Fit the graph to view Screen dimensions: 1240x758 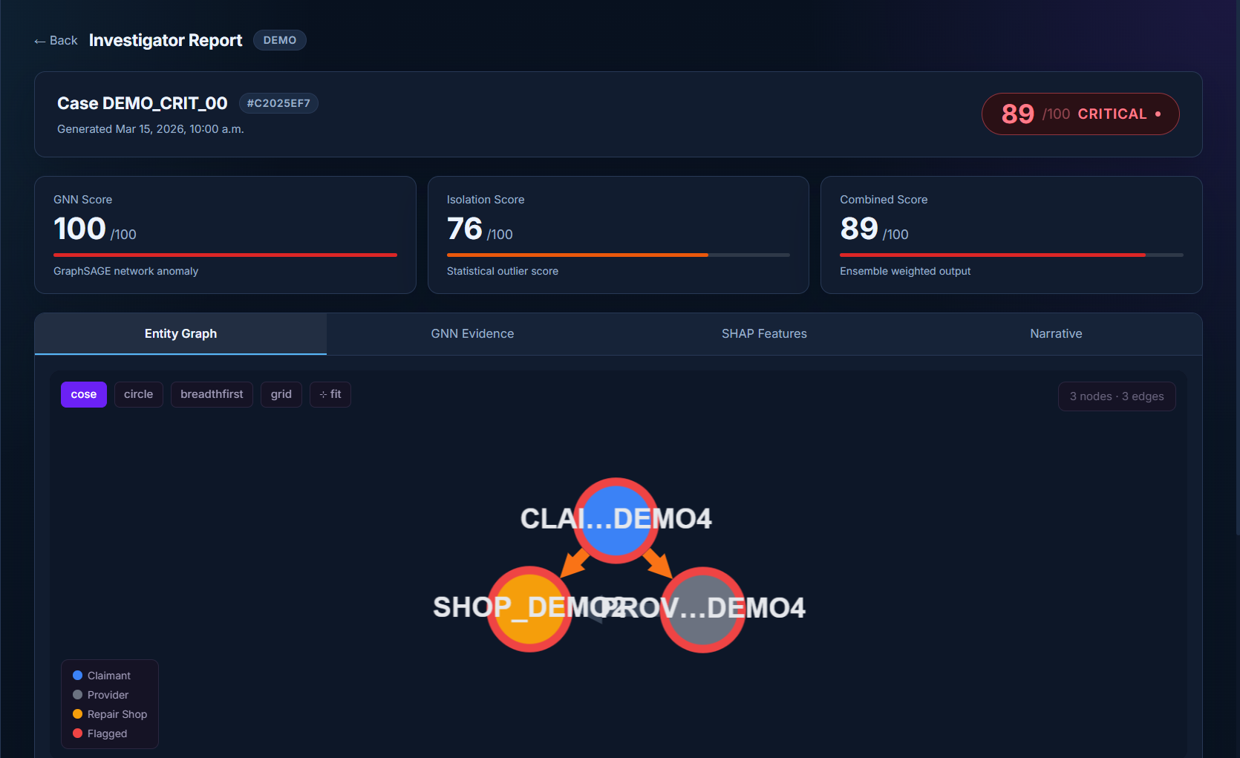point(330,394)
